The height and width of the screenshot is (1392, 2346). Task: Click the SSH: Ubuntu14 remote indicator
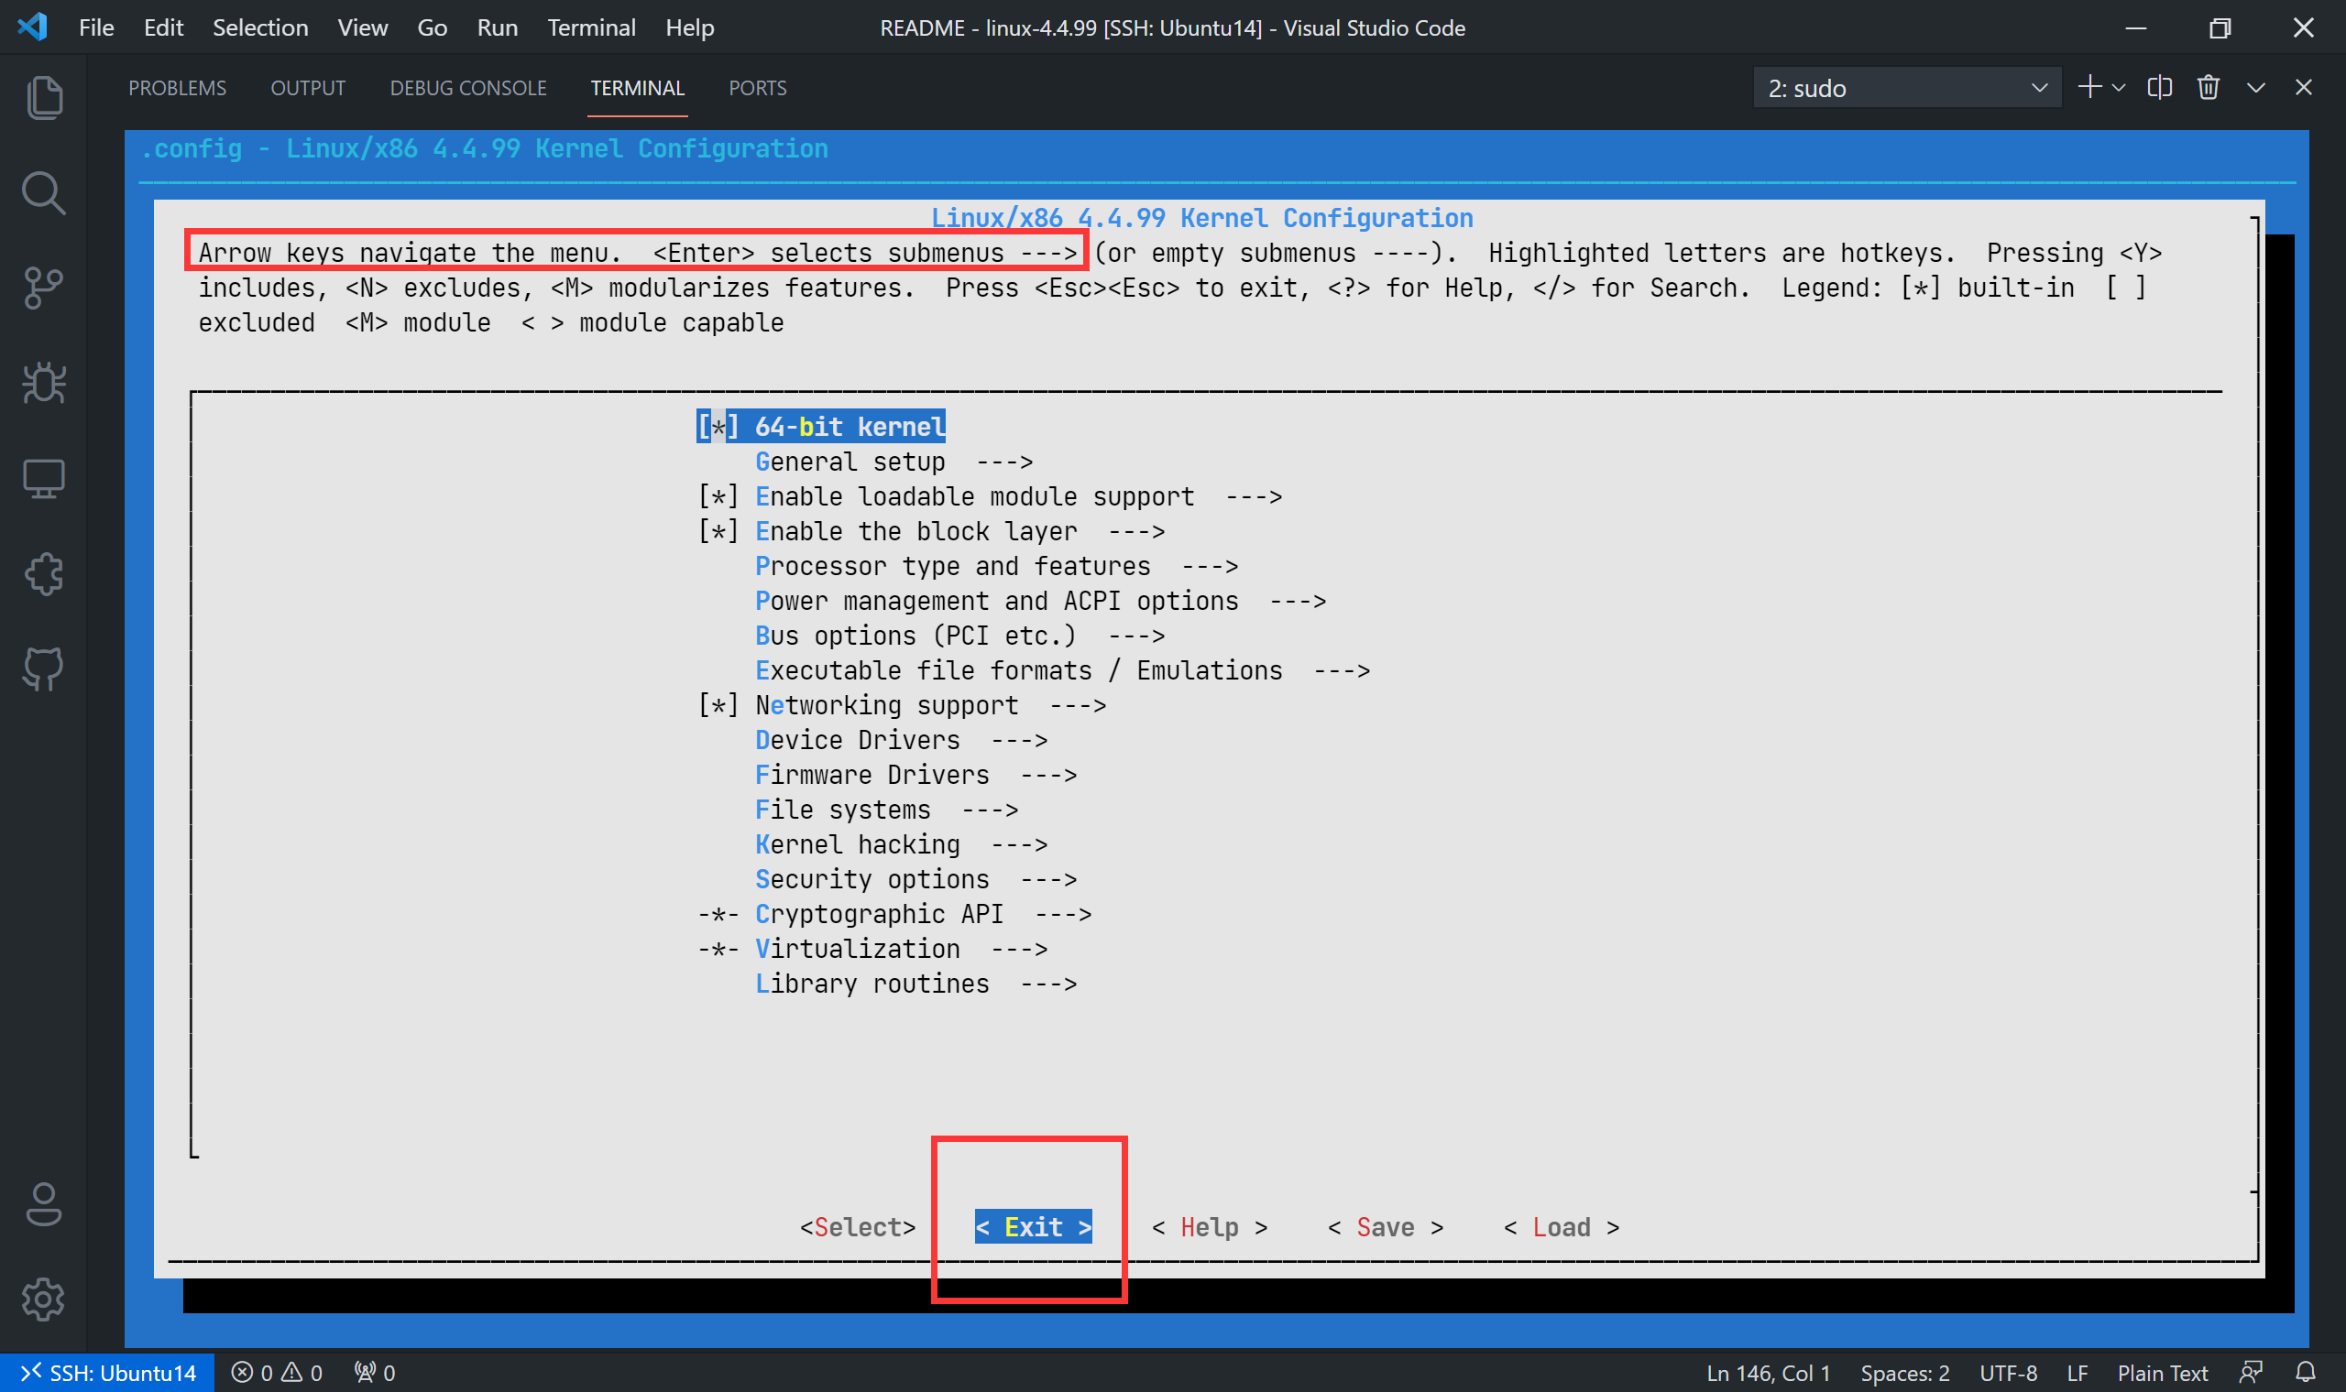pos(107,1372)
